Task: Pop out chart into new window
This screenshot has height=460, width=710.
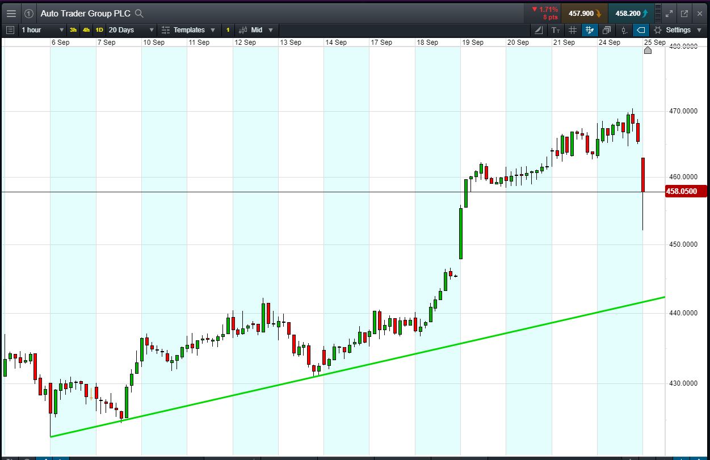Action: click(x=684, y=13)
